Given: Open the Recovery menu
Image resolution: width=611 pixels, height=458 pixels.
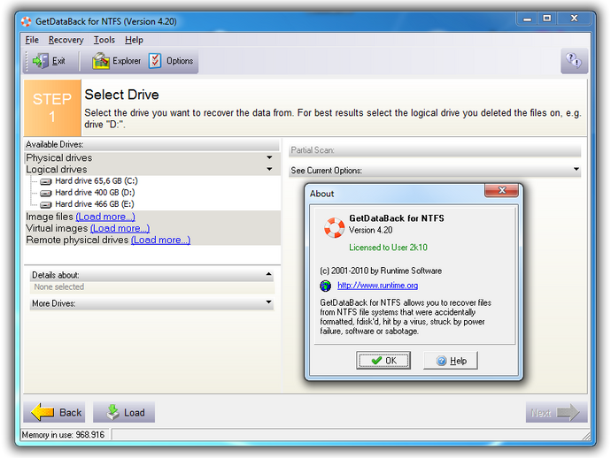Looking at the screenshot, I should [66, 40].
